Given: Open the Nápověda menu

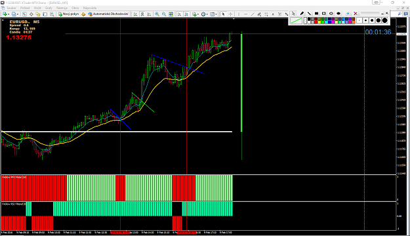Looking at the screenshot, I should [90, 8].
